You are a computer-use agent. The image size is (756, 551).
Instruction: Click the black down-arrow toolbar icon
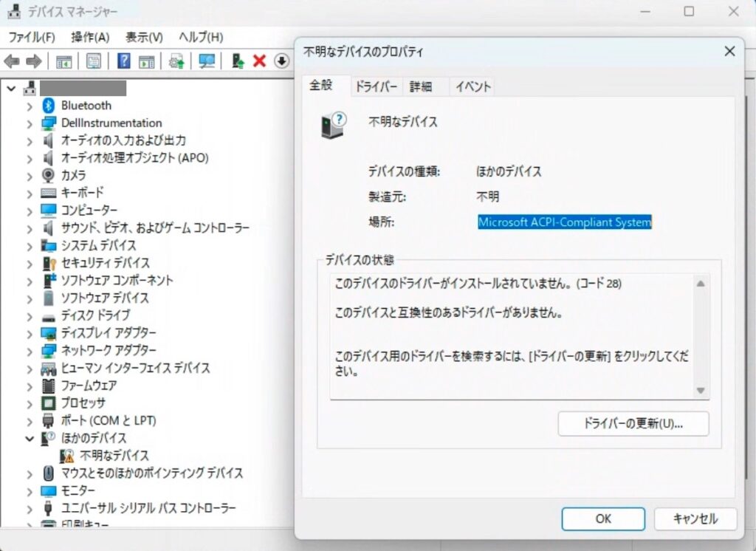point(281,61)
